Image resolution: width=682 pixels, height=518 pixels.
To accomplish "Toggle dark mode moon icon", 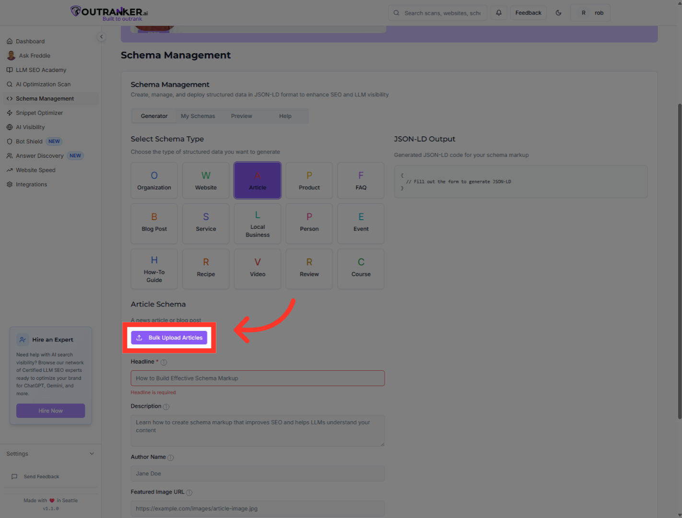I will pyautogui.click(x=558, y=13).
